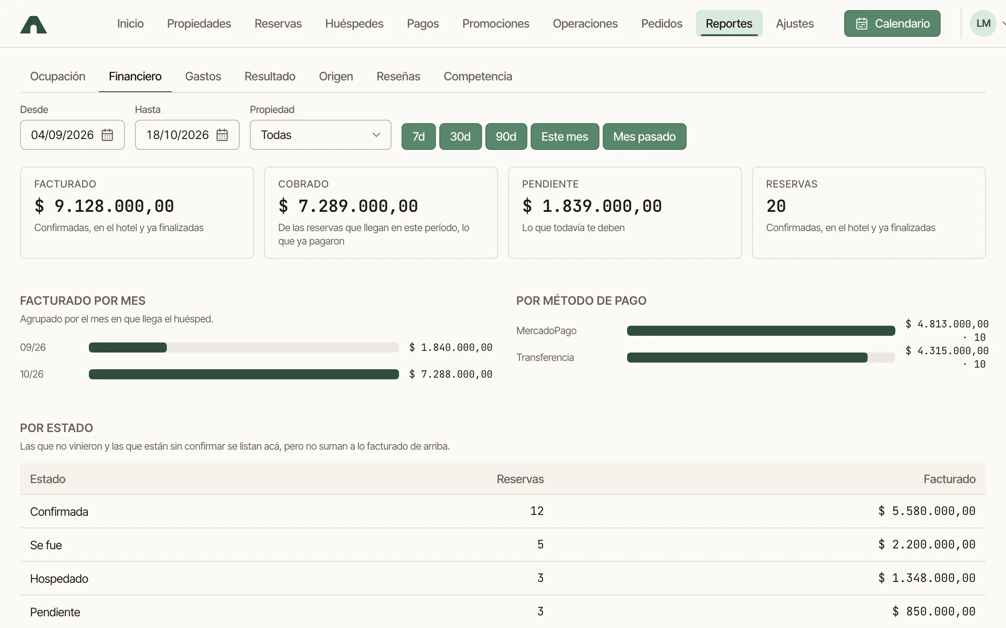Apply the 7d date range

tap(418, 136)
